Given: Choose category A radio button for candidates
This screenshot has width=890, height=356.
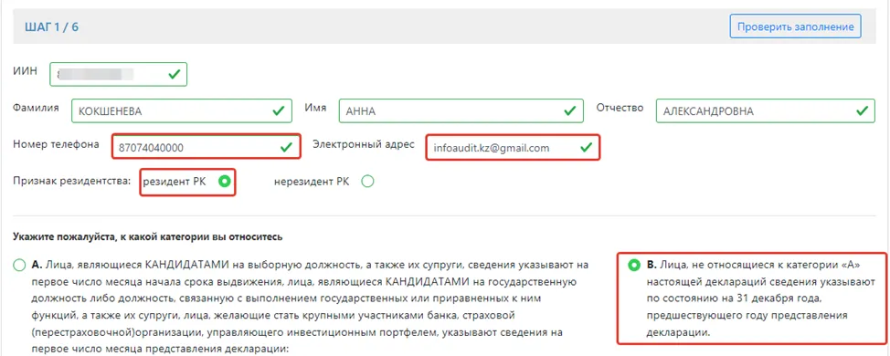Looking at the screenshot, I should coord(19,265).
